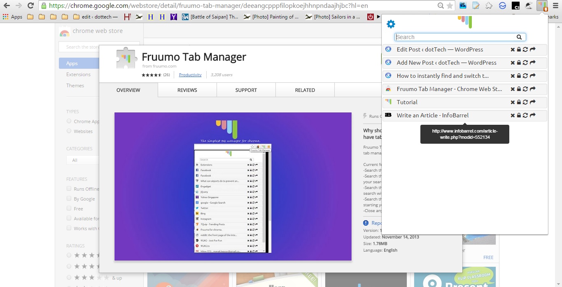Reload the page with browser refresh button

coord(30,6)
